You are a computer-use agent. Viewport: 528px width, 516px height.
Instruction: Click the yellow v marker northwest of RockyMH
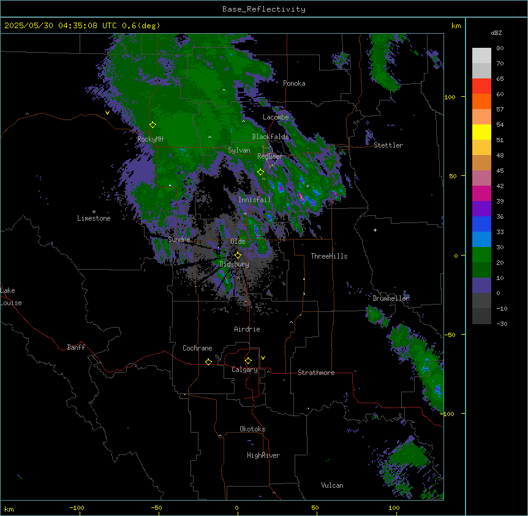click(x=107, y=113)
